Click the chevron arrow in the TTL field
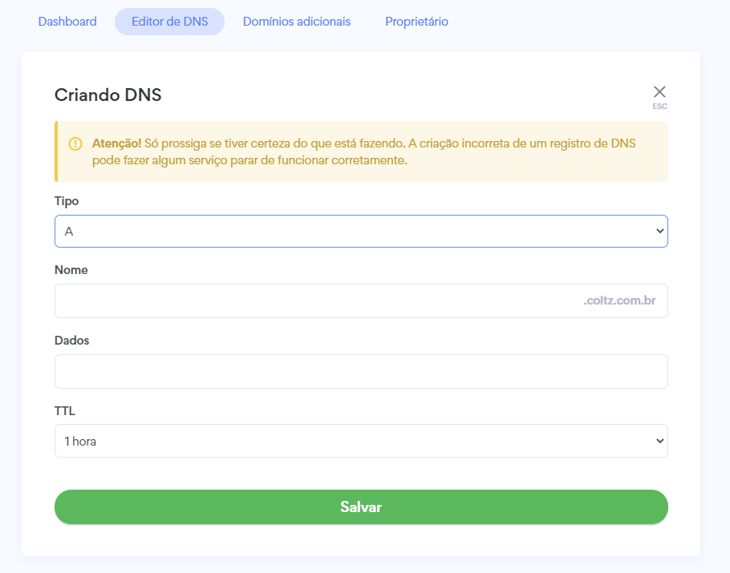Viewport: 730px width, 573px height. 659,441
